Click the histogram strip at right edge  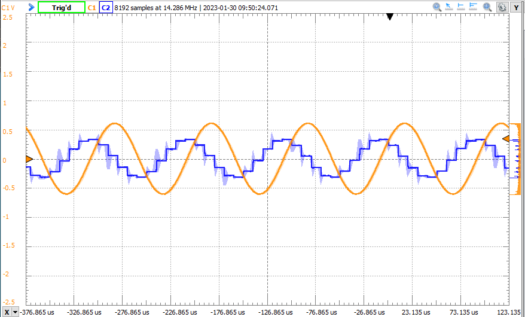[513, 158]
